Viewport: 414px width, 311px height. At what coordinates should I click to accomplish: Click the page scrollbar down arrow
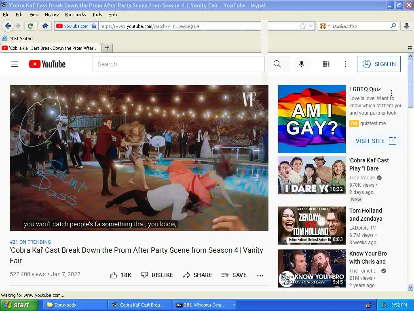click(x=410, y=287)
